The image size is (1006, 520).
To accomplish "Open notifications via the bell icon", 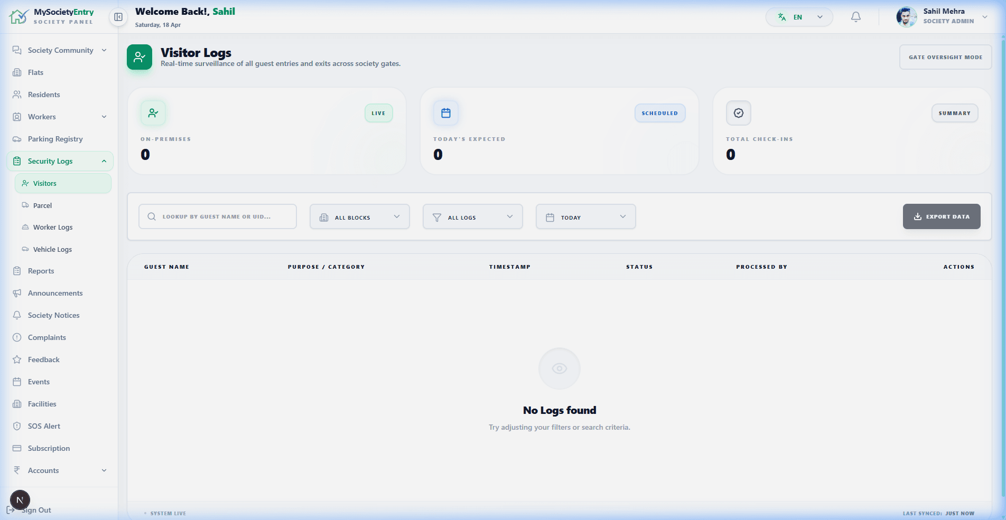I will click(x=855, y=17).
